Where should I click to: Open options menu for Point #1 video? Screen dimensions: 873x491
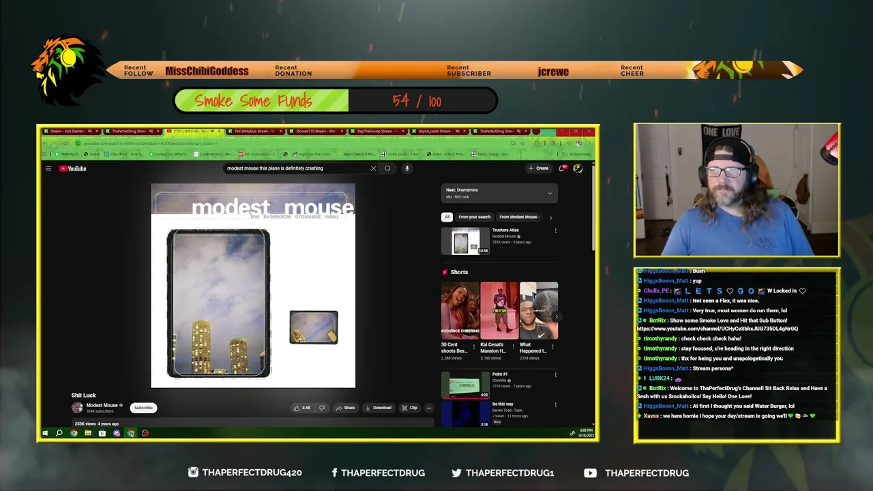point(555,375)
